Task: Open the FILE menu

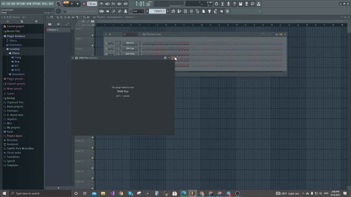Action: pyautogui.click(x=3, y=4)
